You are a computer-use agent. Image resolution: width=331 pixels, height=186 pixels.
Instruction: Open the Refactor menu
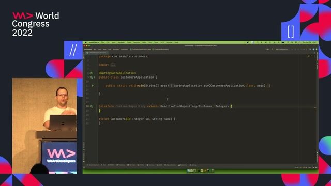tap(137, 42)
